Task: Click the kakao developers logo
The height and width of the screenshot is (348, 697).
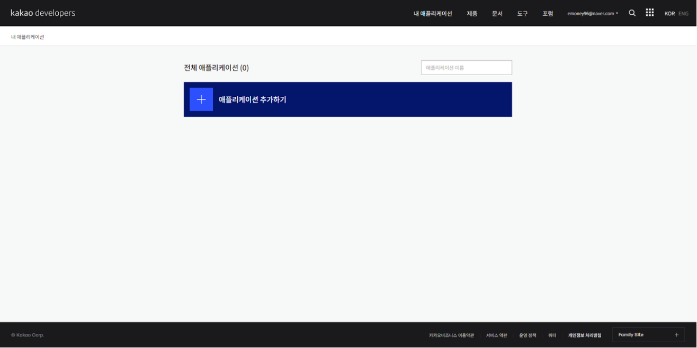Action: pos(42,12)
